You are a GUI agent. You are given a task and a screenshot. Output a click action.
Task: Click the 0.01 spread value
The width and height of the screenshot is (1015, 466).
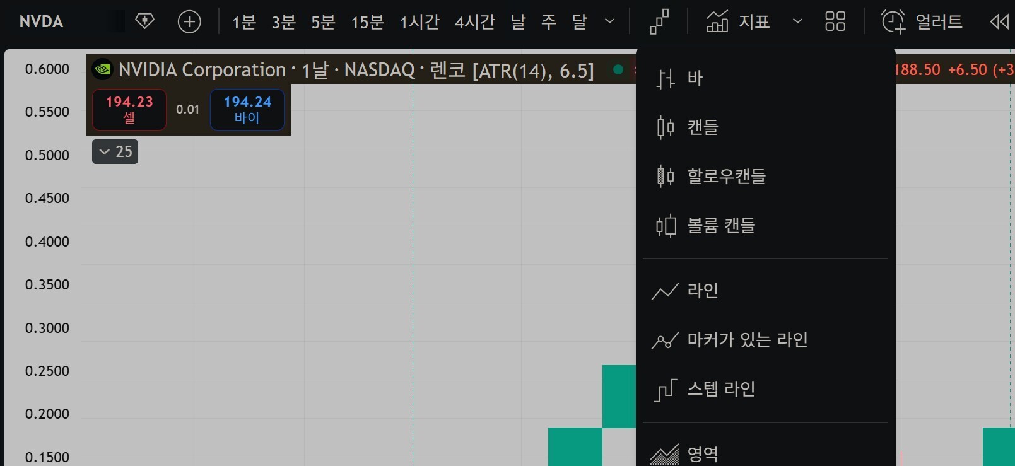click(x=188, y=110)
